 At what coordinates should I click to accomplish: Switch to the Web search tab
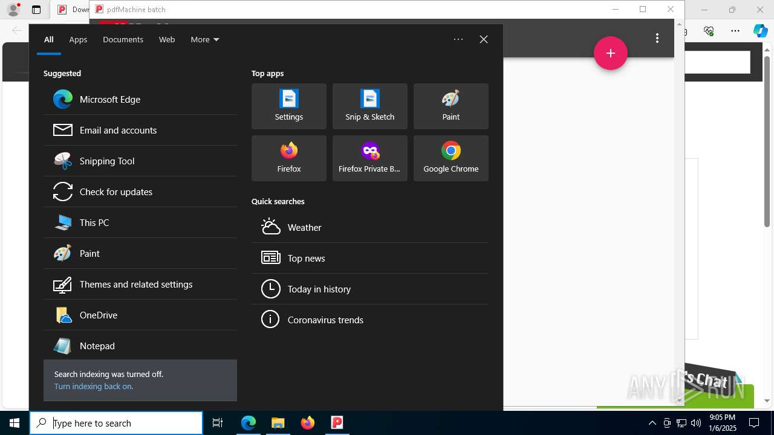point(167,39)
